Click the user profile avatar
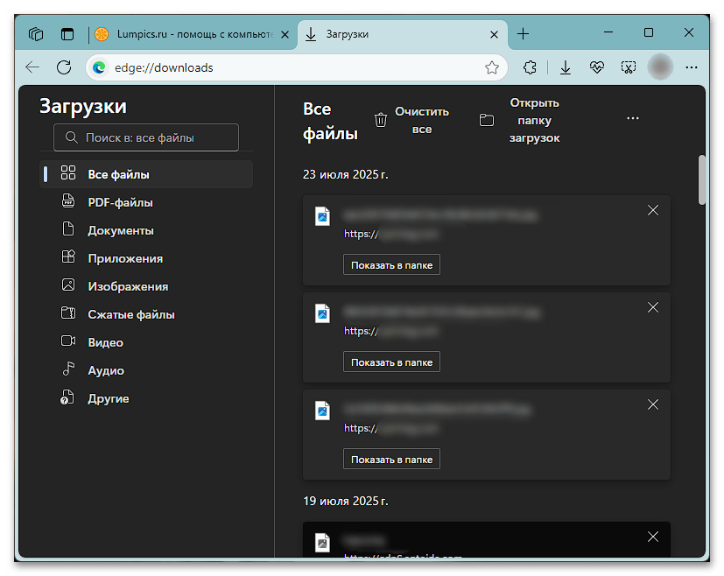 [660, 67]
